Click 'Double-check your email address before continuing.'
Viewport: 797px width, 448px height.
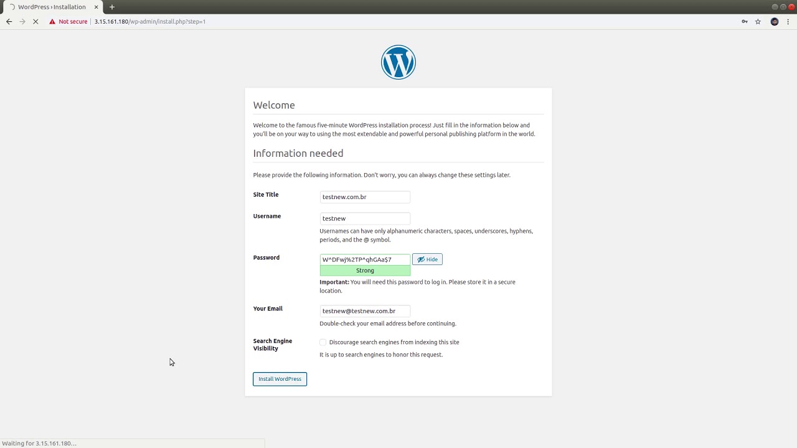pyautogui.click(x=388, y=324)
